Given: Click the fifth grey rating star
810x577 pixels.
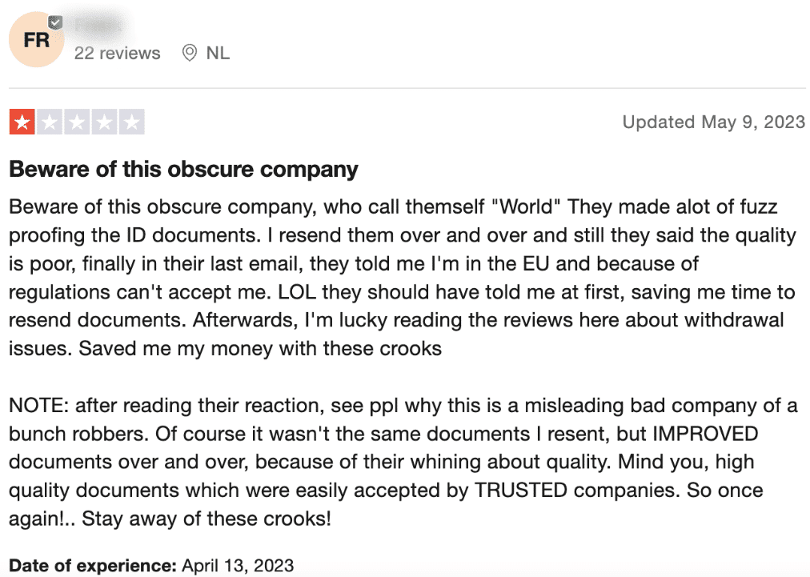Looking at the screenshot, I should (x=132, y=122).
